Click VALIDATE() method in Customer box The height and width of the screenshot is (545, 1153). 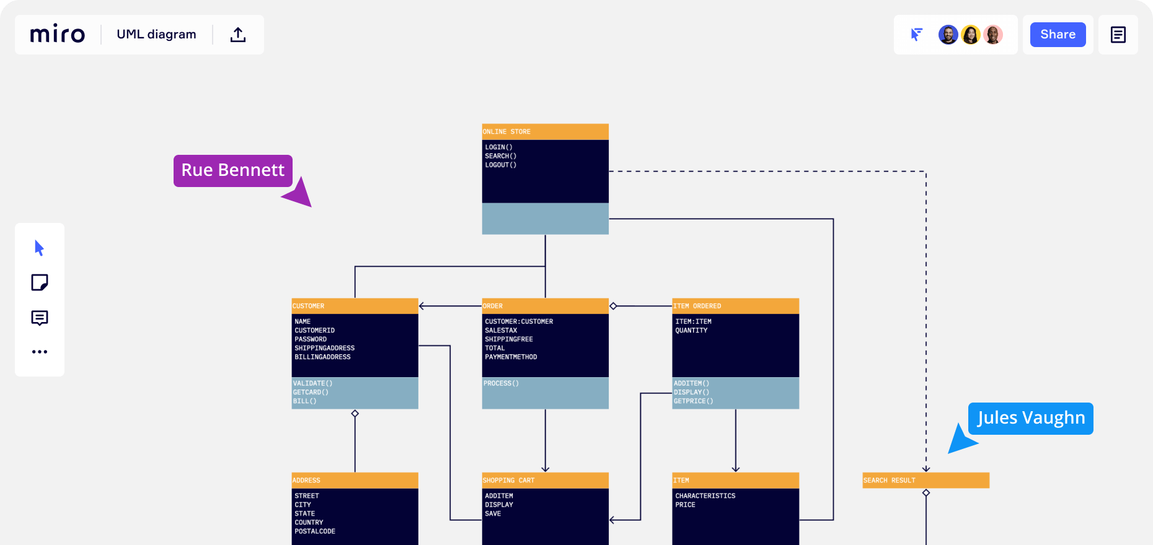point(313,383)
